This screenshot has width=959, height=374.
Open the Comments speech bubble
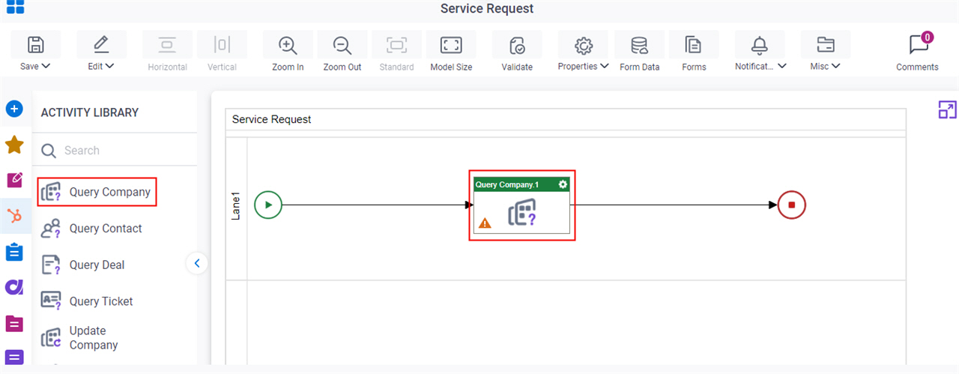pyautogui.click(x=918, y=45)
